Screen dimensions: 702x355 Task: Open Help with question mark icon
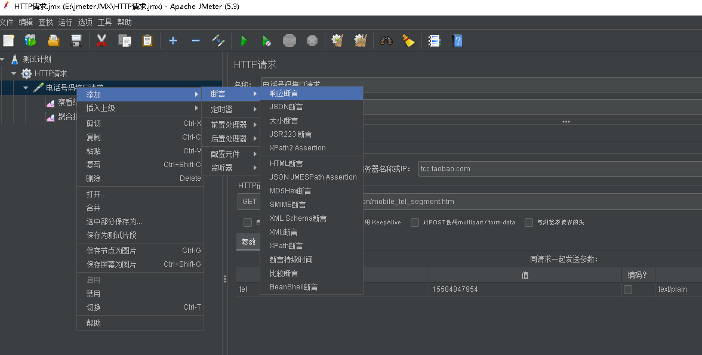click(x=457, y=41)
